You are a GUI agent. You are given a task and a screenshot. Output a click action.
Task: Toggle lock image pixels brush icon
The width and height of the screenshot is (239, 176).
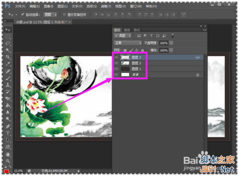tap(131, 51)
